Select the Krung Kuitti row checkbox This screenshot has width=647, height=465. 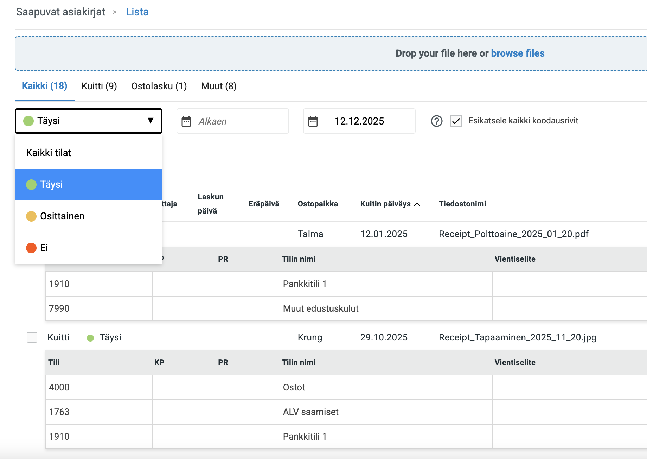pyautogui.click(x=32, y=337)
